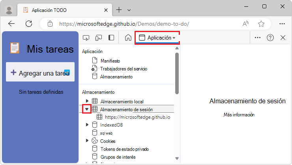
Task: Add page to favorites star icon
Action: pyautogui.click(x=261, y=24)
